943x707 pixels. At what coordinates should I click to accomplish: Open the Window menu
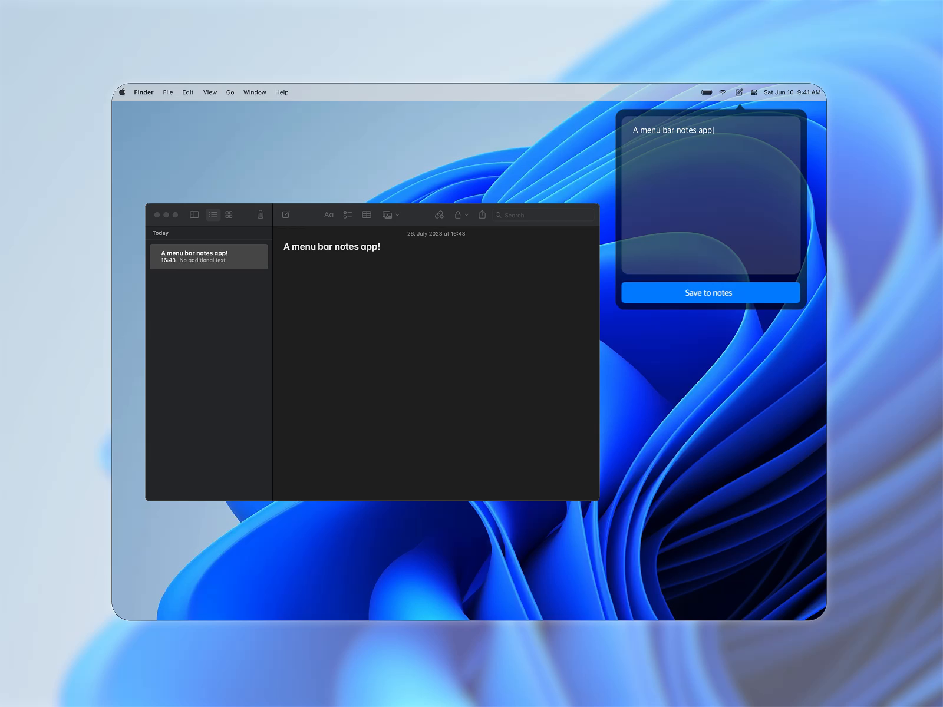pyautogui.click(x=255, y=92)
